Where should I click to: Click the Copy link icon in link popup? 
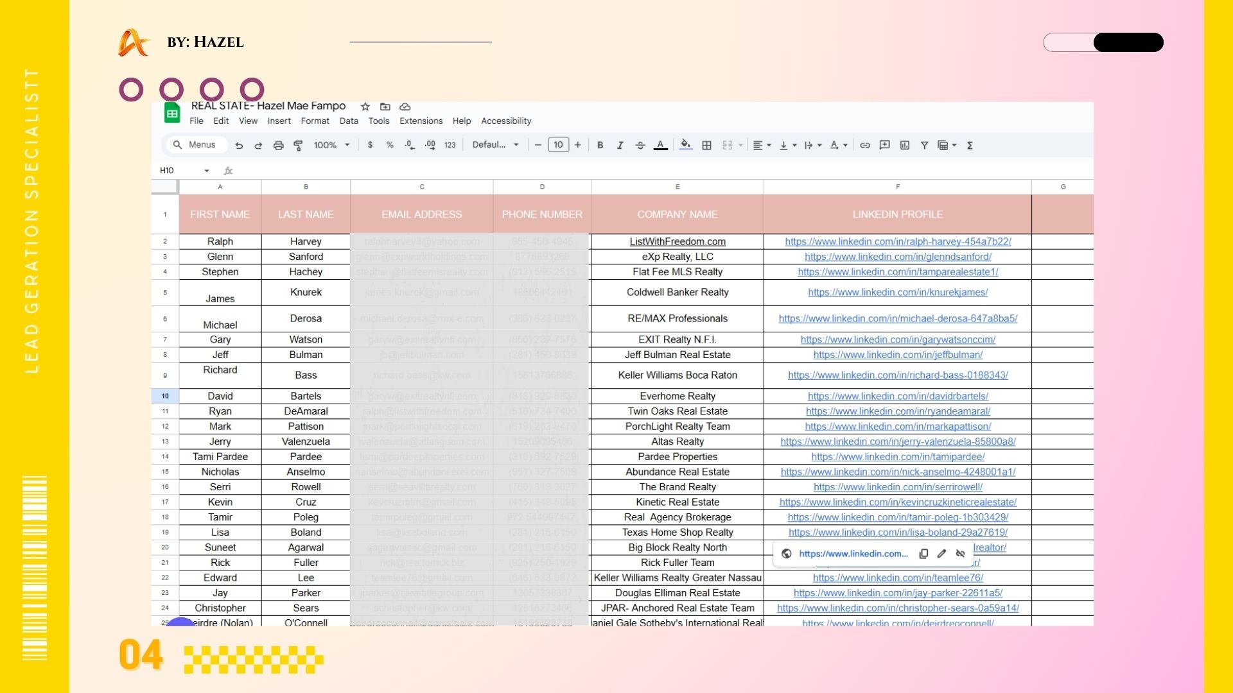[x=923, y=554]
